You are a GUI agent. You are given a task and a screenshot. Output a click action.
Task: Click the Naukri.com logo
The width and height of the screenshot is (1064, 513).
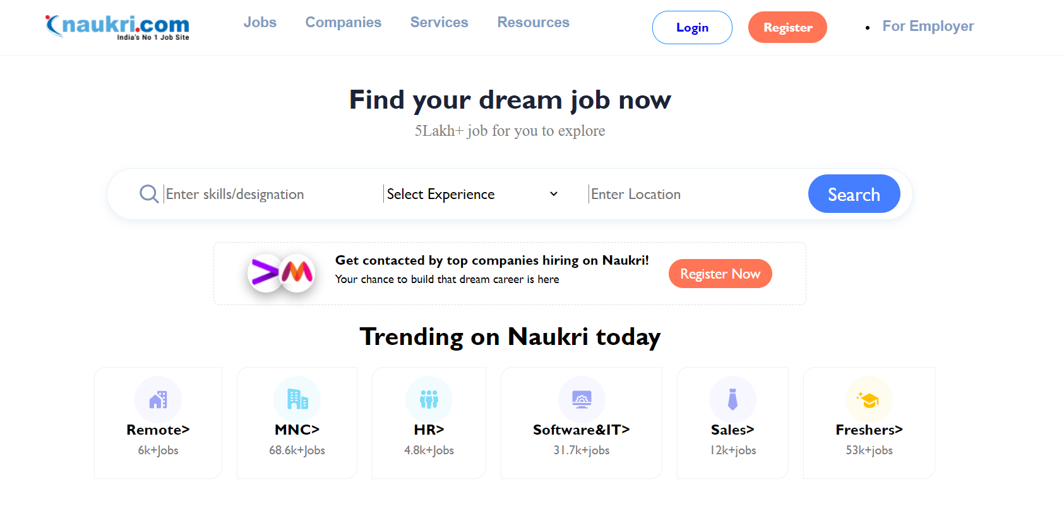(x=117, y=27)
